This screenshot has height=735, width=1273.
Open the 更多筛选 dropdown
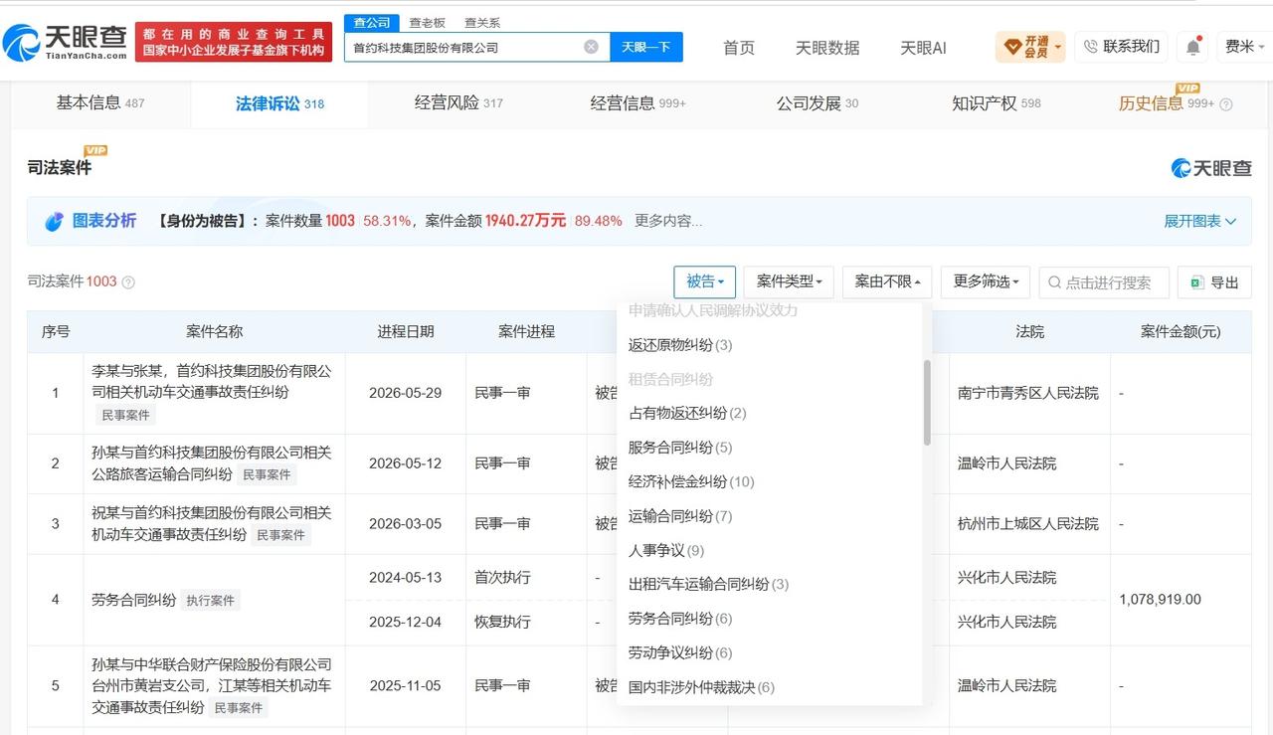click(x=986, y=282)
